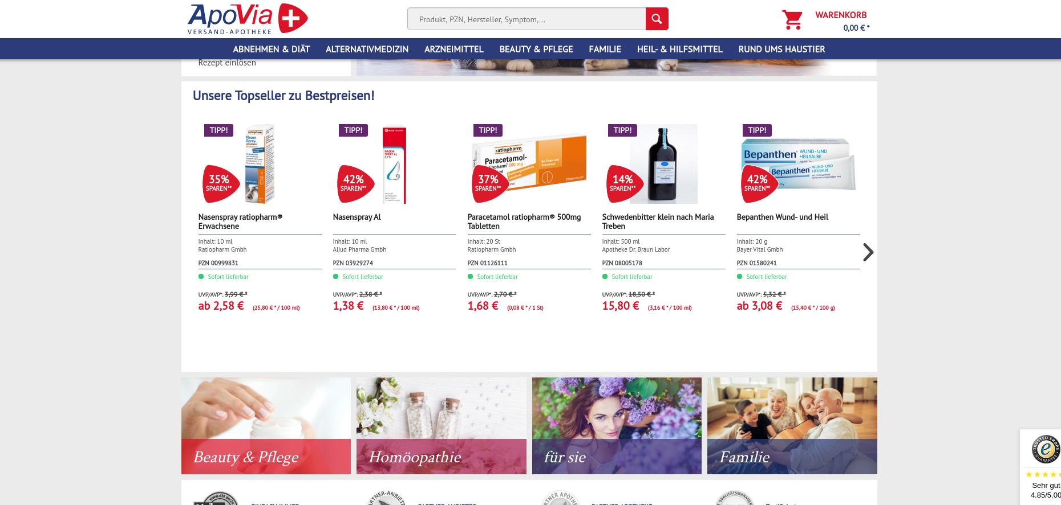Viewport: 1061px width, 505px height.
Task: Open the Trusted Shops guarantee badge
Action: 1045,449
